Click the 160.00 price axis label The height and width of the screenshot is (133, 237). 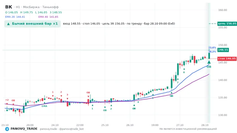click(x=223, y=10)
